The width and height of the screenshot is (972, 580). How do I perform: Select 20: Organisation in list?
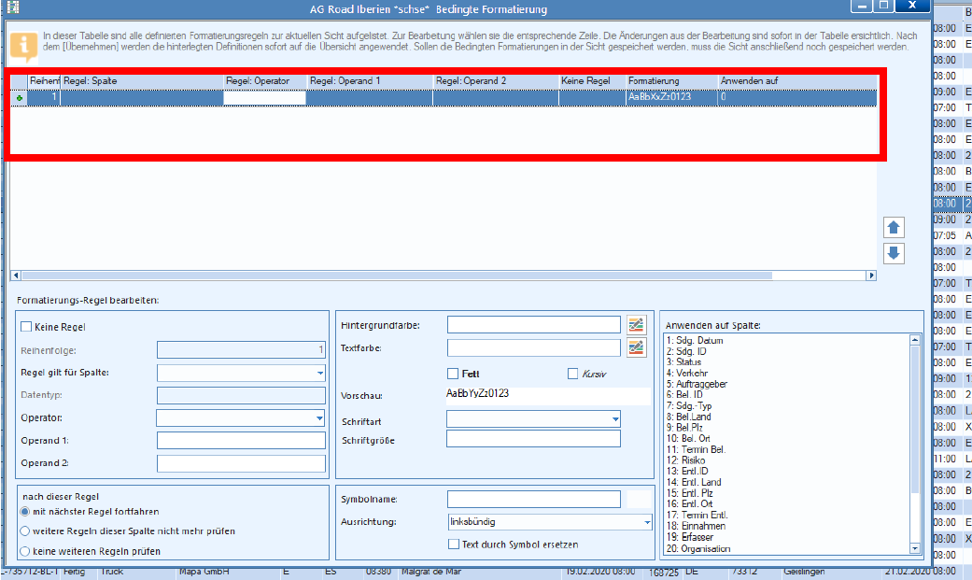(x=698, y=548)
